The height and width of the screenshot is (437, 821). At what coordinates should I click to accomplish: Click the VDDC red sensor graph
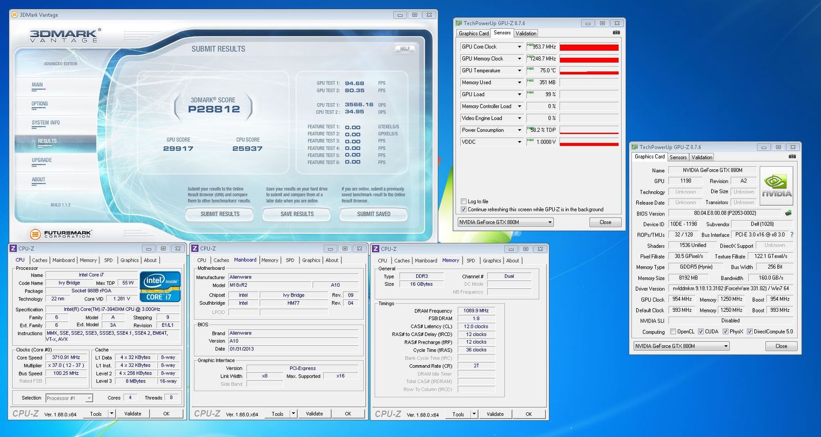[589, 142]
